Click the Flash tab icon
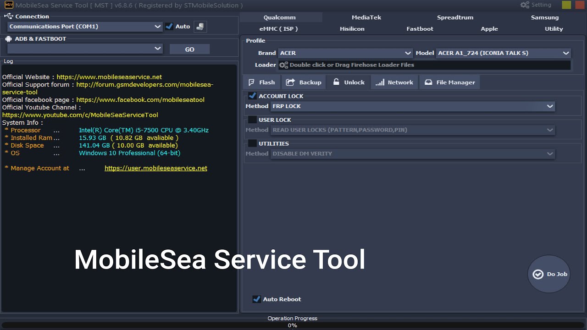587x330 pixels. (251, 82)
